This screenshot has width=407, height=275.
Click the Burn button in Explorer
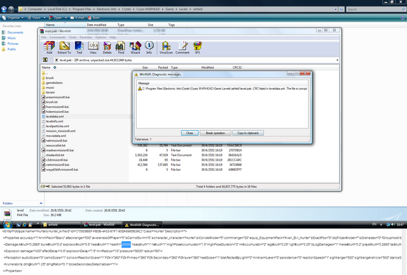tap(93, 18)
